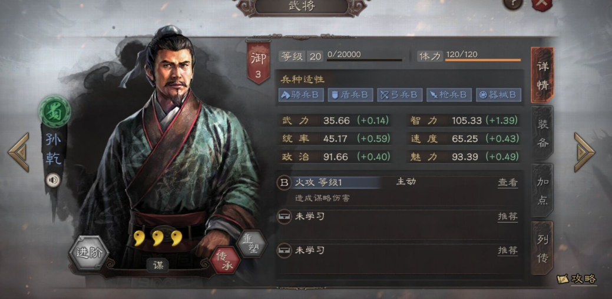Image resolution: width=612 pixels, height=299 pixels.
Task: Click the 体力 120/120 stamina bar
Action: click(x=483, y=60)
